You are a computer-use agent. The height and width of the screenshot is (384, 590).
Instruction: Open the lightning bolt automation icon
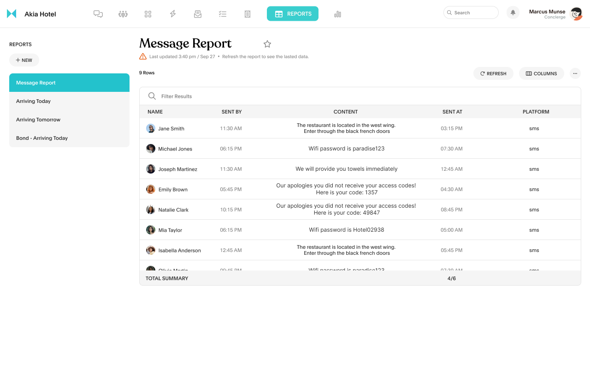[x=173, y=14]
